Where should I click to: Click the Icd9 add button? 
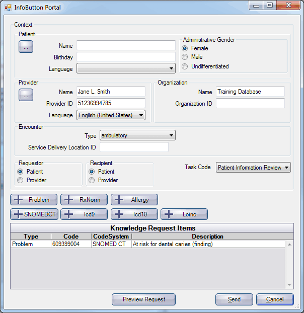pos(84,214)
